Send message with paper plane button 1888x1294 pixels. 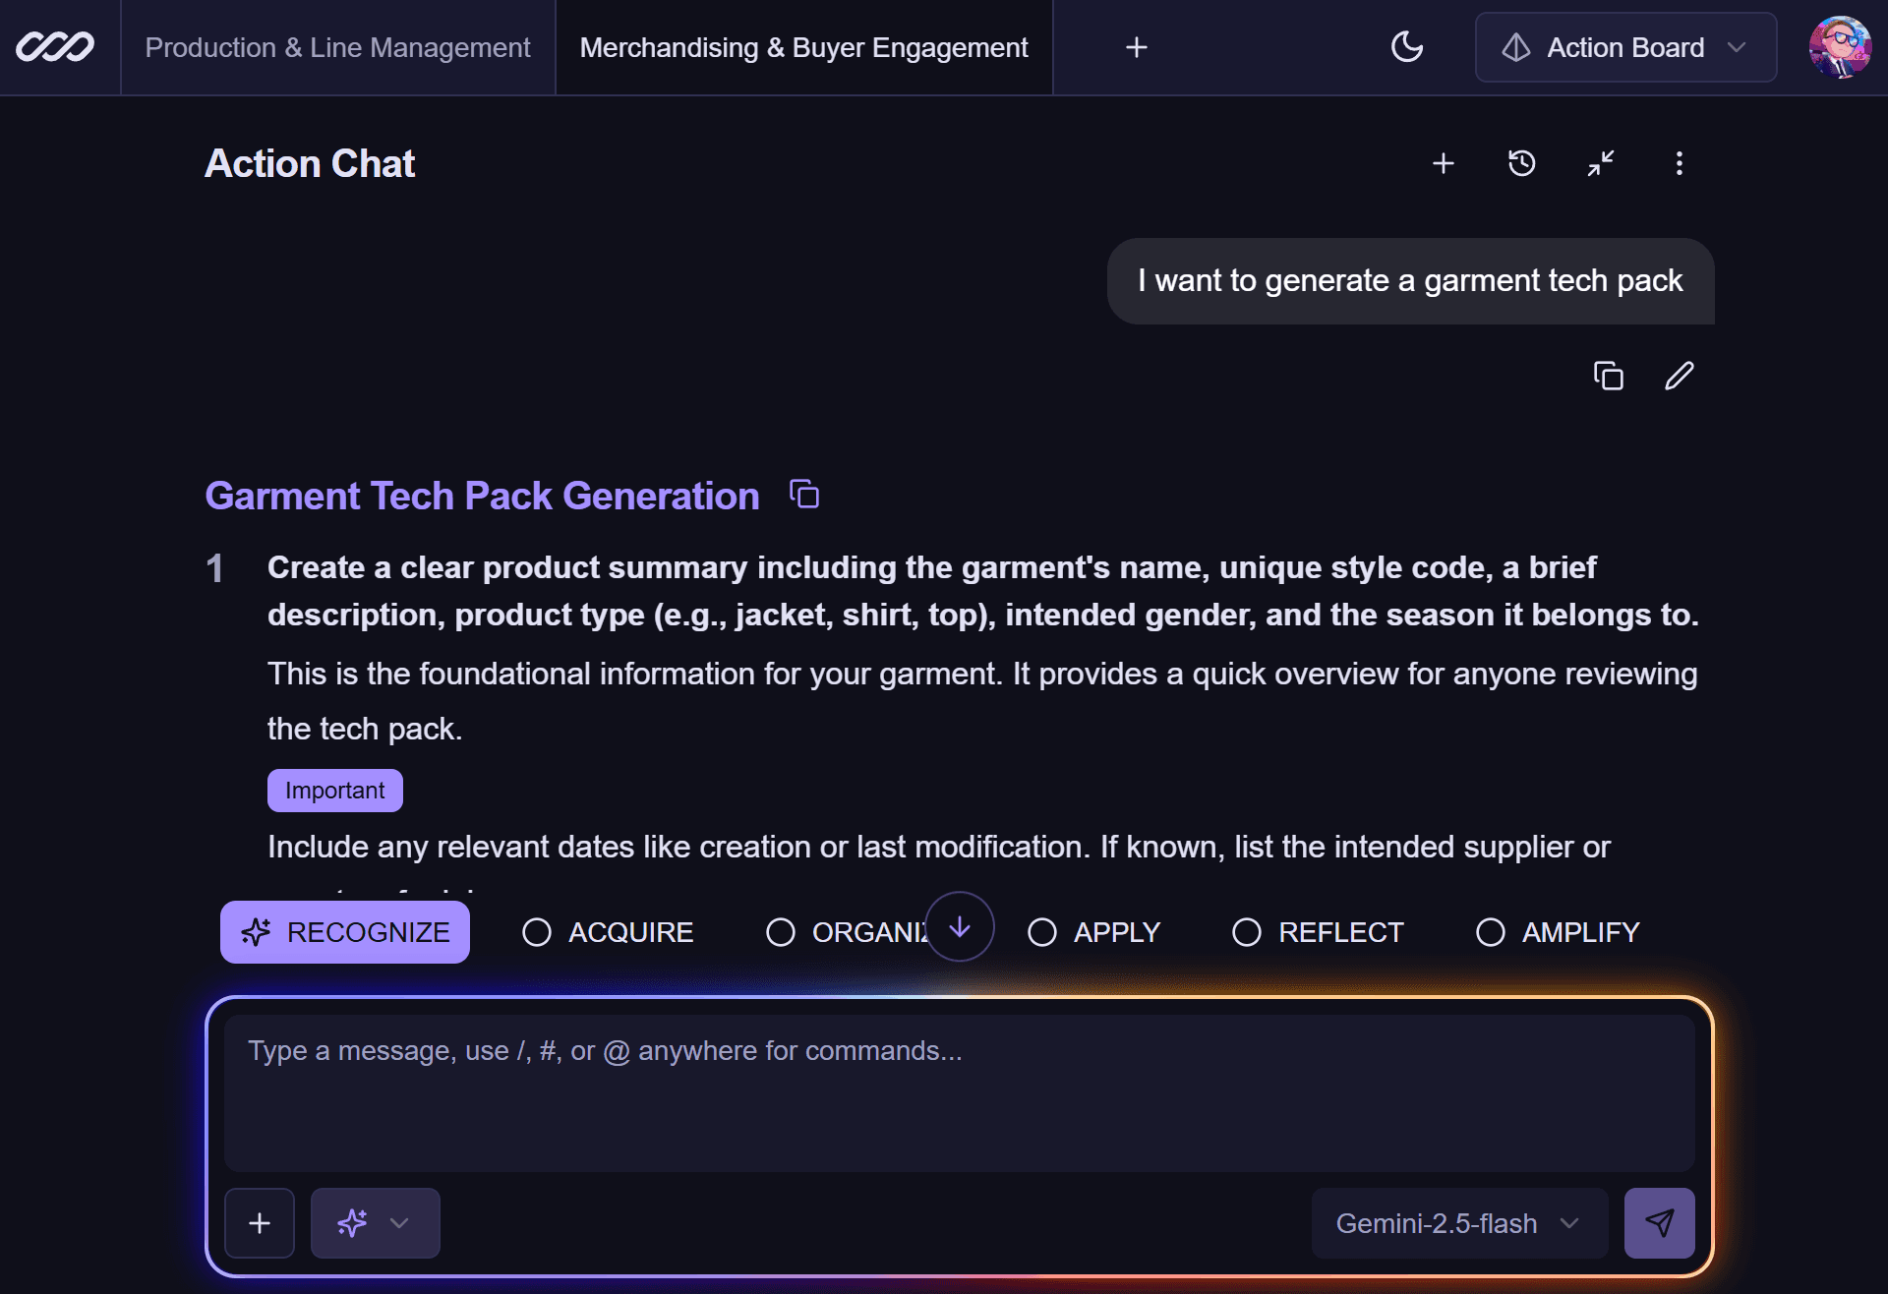click(1659, 1222)
